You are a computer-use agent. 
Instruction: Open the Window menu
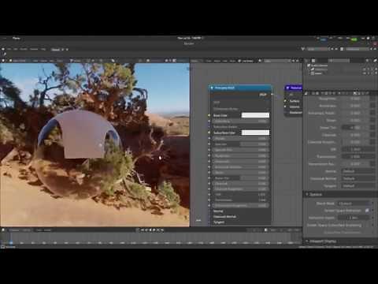pos(34,49)
